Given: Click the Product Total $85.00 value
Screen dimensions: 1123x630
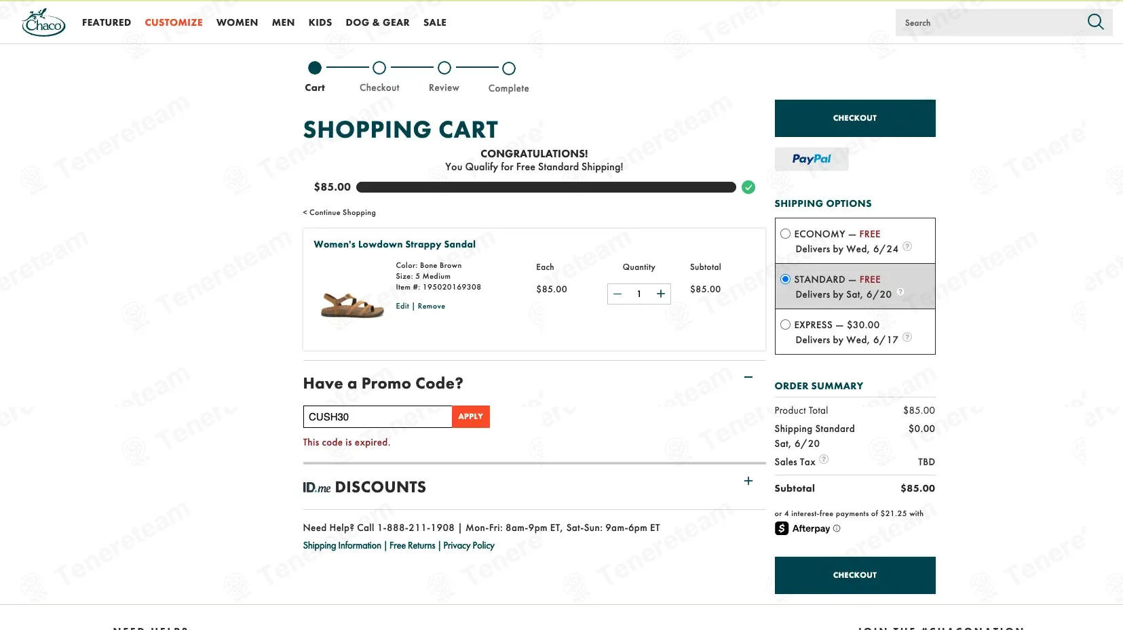Looking at the screenshot, I should coord(919,410).
